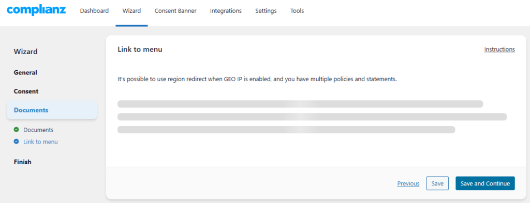The image size is (530, 203).
Task: Open the Consent Banner tab
Action: click(x=175, y=11)
